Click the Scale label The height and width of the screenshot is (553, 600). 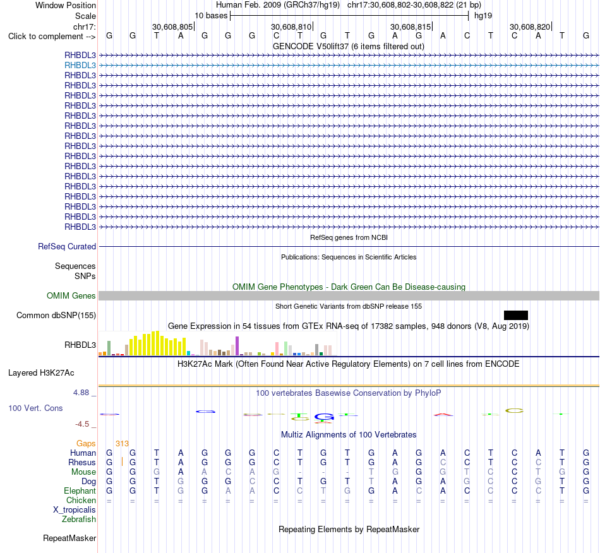[85, 16]
